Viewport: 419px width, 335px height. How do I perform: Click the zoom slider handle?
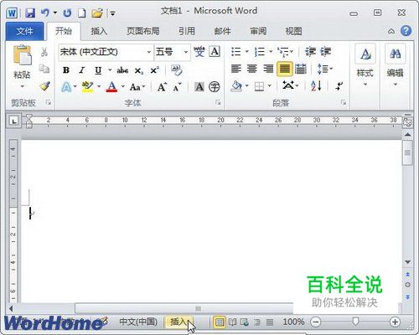tap(355, 322)
